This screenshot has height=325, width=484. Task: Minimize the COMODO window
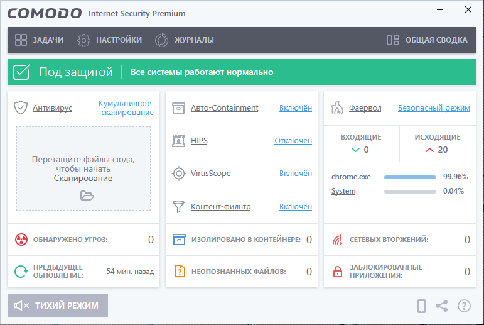[x=440, y=10]
